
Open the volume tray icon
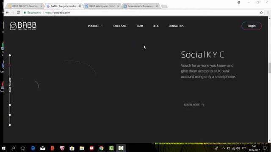238,148
